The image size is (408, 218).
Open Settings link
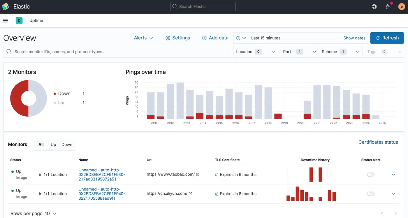tap(178, 38)
